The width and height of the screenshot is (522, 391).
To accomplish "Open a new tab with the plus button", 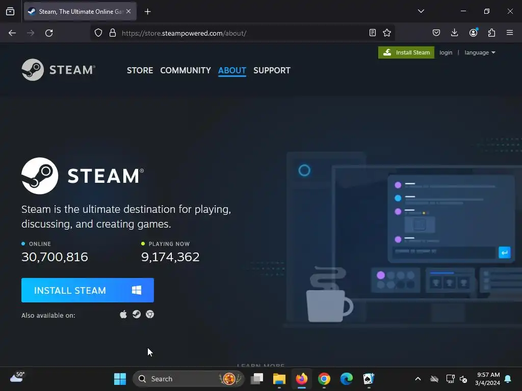I will (x=148, y=12).
